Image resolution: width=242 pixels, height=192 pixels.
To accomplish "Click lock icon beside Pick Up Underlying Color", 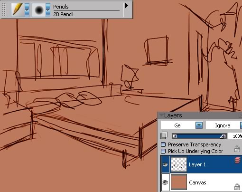I will 237,149.
